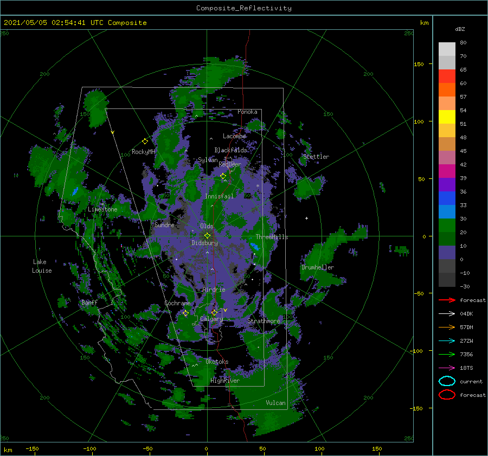Select the red 65 dBZ swatch

tap(447, 76)
